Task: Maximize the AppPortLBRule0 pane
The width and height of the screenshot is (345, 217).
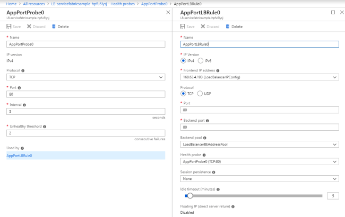Action: (x=333, y=13)
